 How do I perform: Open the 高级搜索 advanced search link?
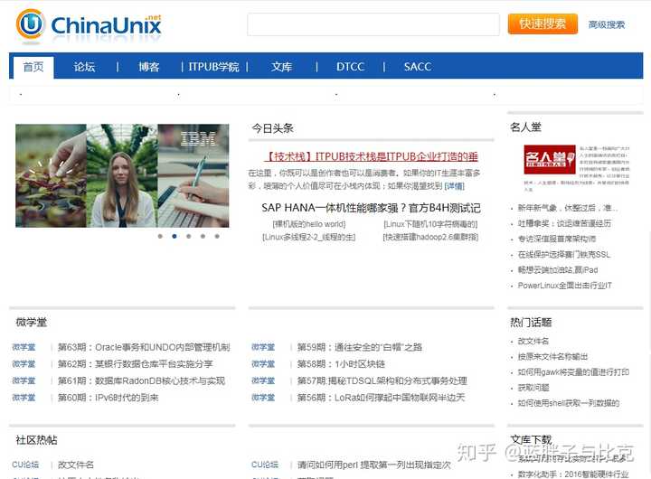coord(607,24)
